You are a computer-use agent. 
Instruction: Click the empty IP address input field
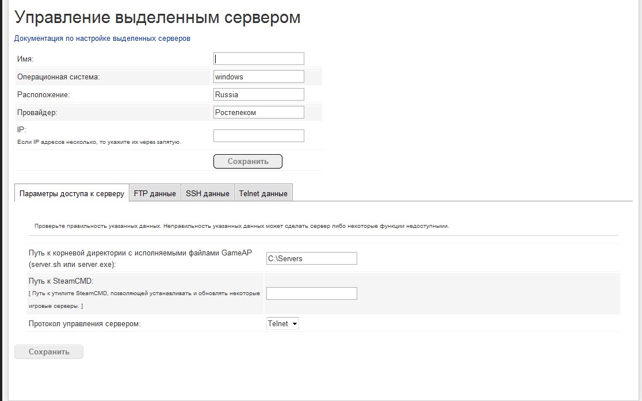[258, 136]
